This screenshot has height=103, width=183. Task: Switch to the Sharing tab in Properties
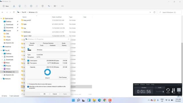coord(64,45)
